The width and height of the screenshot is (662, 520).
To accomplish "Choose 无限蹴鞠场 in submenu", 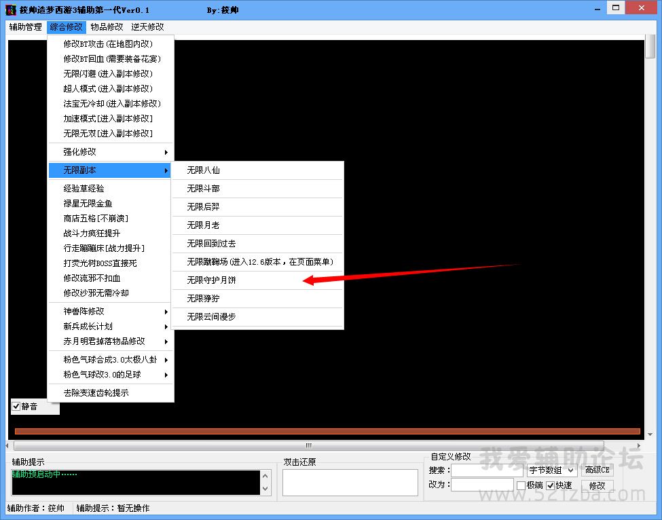I will point(257,262).
